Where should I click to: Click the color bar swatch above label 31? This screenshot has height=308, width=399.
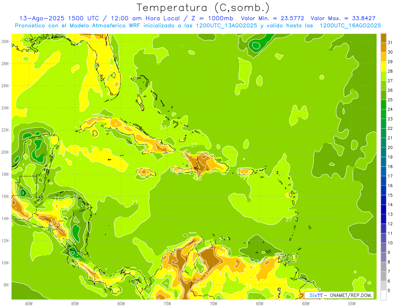tap(383, 38)
